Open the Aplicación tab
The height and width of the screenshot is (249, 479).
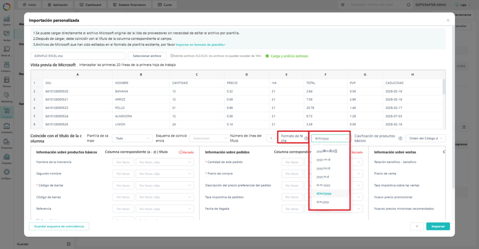(58, 5)
